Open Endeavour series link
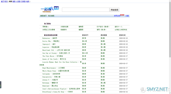 50,38
